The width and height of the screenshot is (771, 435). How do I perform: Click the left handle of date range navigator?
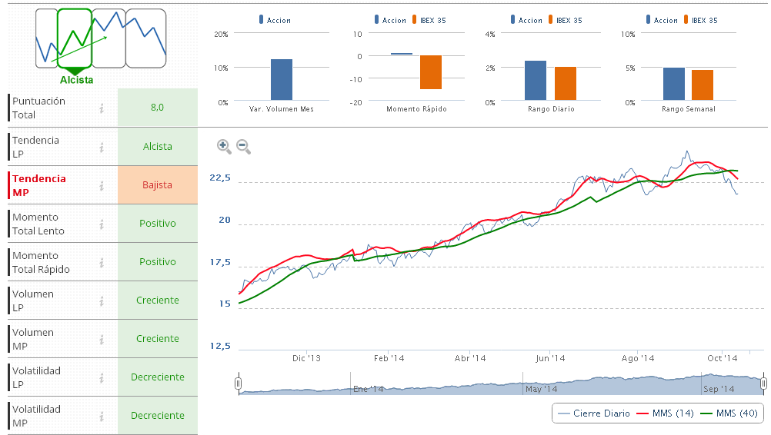click(239, 383)
